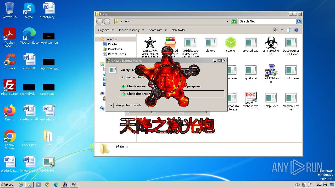Open Internet Explorer from the taskbar
Viewport: 335px width, 188px height.
(x=21, y=185)
